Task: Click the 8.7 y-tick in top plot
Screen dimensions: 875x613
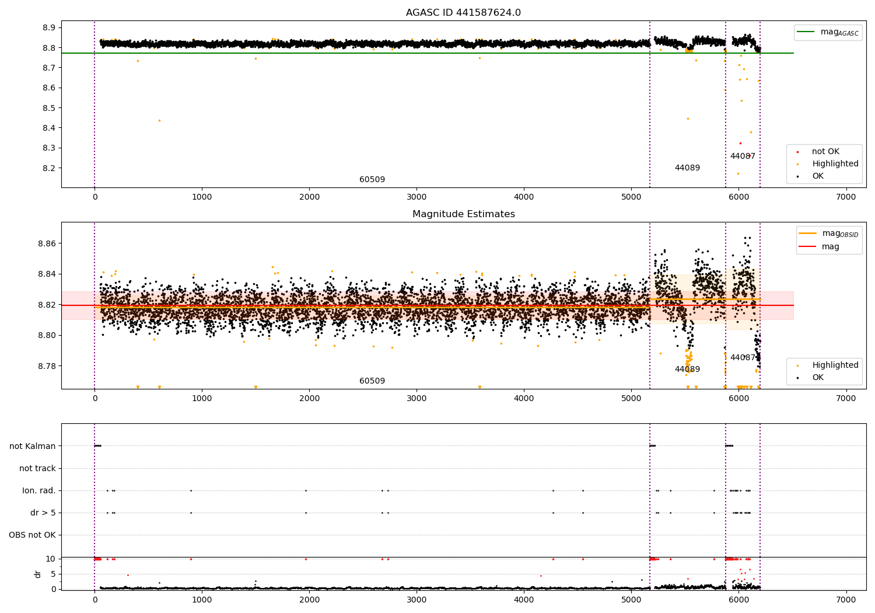Action: point(49,68)
